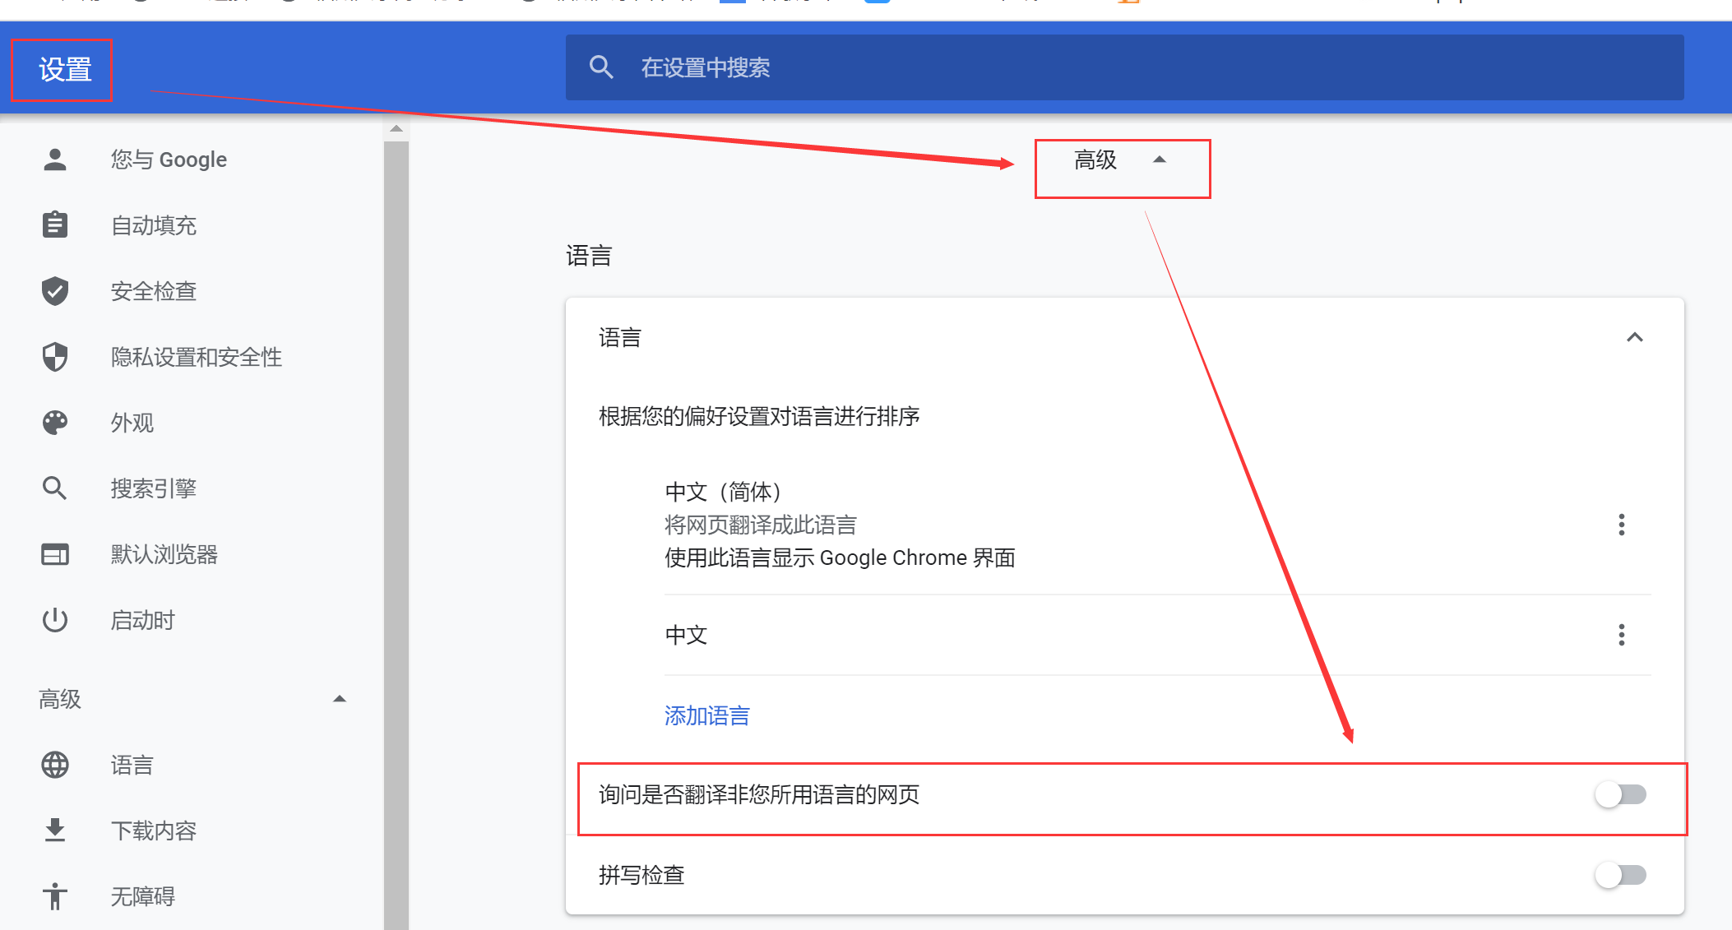Click the 设置 page title
Screen dimensions: 1732x930
[65, 69]
